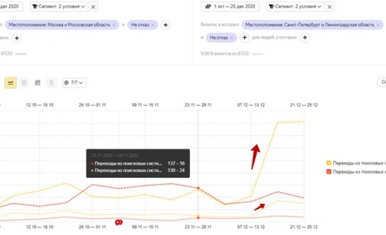Clear the right segment with the X button
386x235 pixels.
click(x=329, y=7)
